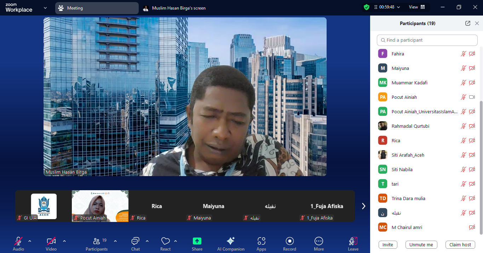Click Rahmadal Qurtubi's muted microphone icon
The width and height of the screenshot is (483, 253).
click(463, 126)
